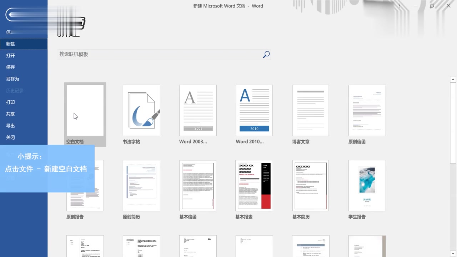This screenshot has width=457, height=257.
Task: Click the 原创报告 label
Action: tap(75, 217)
